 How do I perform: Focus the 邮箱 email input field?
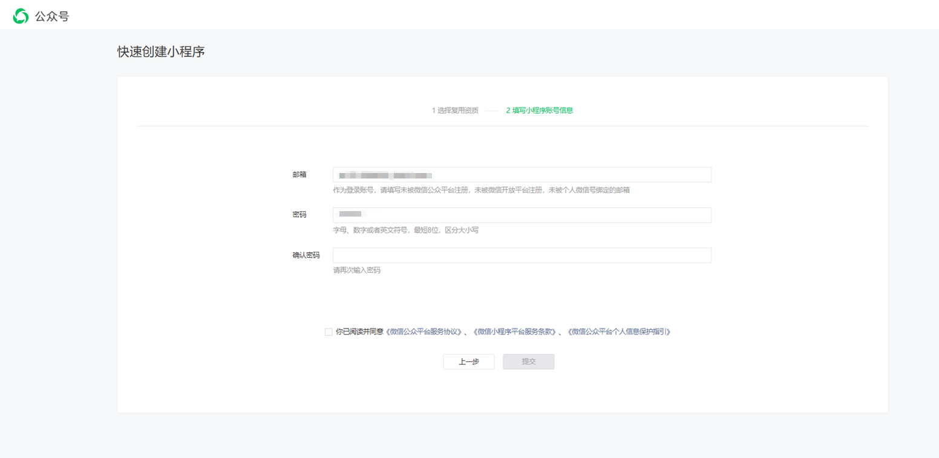point(522,174)
